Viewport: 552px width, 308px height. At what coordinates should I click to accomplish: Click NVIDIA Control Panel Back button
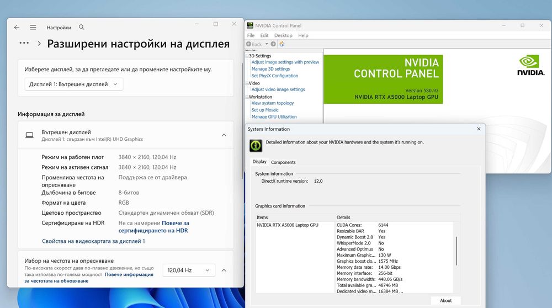(254, 44)
